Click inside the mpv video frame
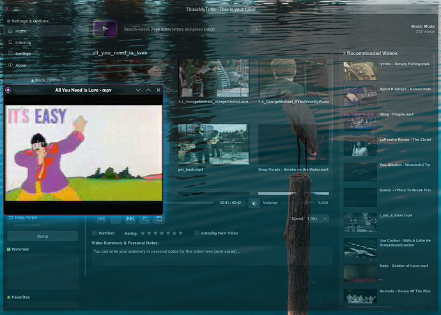Viewport: 441px width, 315px height. click(84, 153)
